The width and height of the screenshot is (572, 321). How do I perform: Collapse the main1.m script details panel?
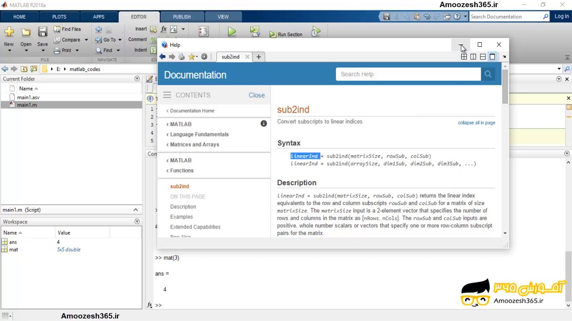pos(135,210)
